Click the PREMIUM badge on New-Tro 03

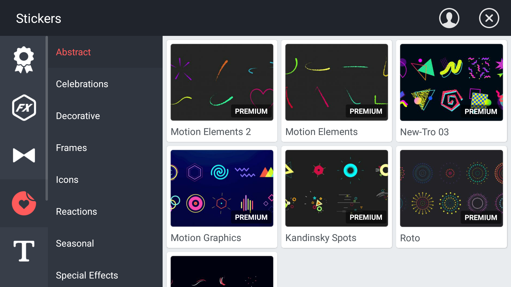481,111
